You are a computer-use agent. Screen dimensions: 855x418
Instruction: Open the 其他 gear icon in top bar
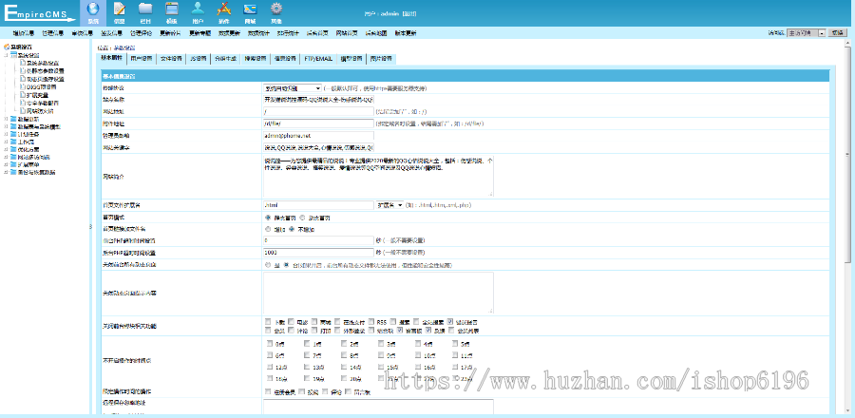click(276, 9)
